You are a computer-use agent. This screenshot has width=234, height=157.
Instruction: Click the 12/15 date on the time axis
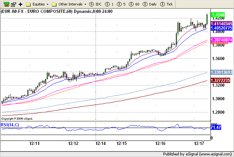tap(121, 143)
